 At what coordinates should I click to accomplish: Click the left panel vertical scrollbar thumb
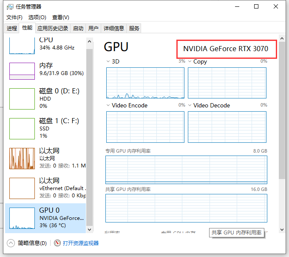pos(89,138)
